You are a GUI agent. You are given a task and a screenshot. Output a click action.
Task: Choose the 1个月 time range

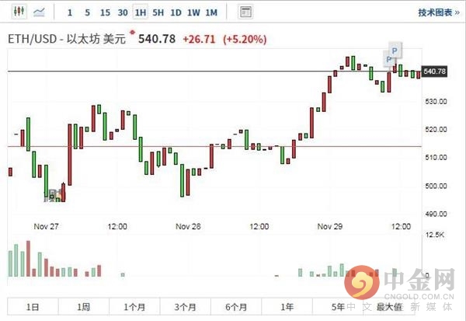[134, 306]
